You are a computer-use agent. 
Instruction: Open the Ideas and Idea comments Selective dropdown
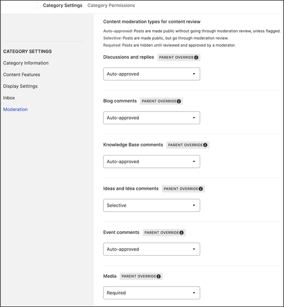point(152,205)
